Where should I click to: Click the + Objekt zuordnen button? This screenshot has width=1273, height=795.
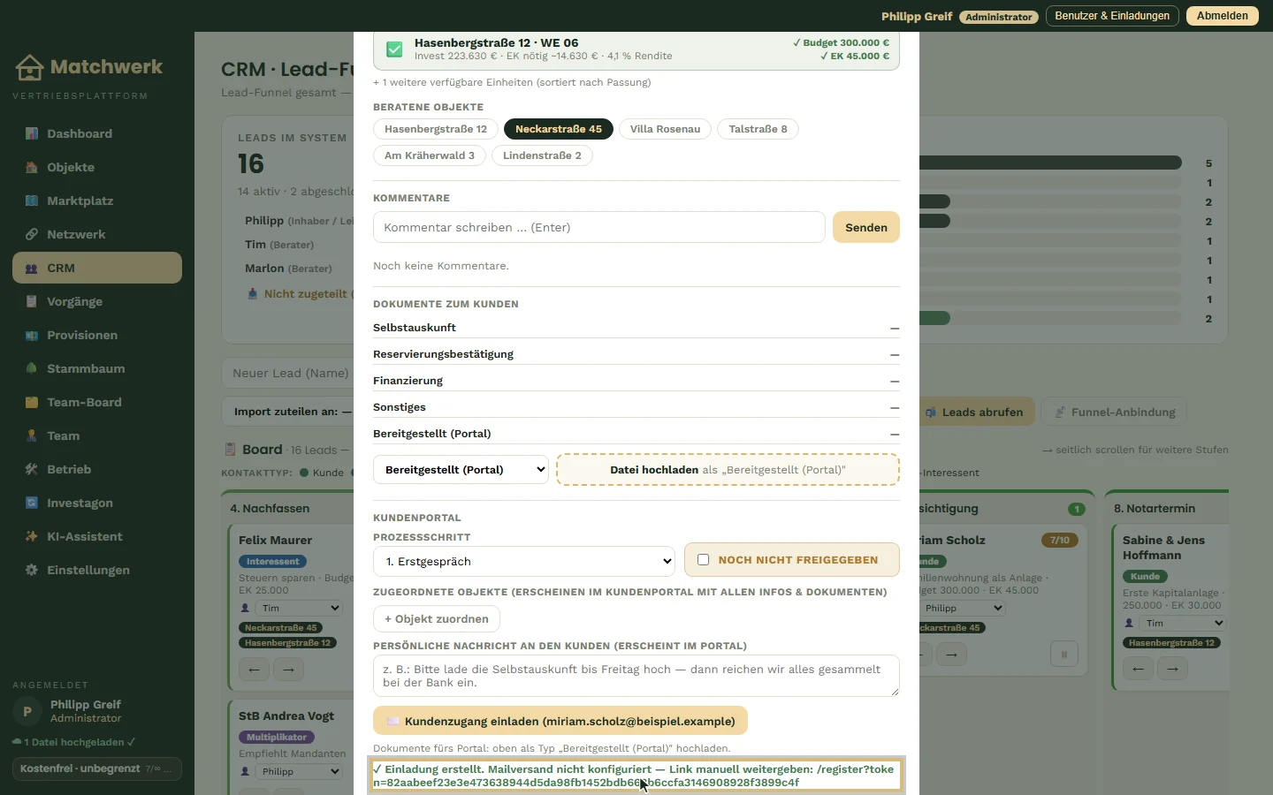coord(437,619)
